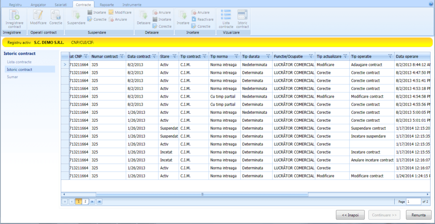This screenshot has width=435, height=224.
Task: Open filter for Data contract column
Action: click(x=154, y=56)
